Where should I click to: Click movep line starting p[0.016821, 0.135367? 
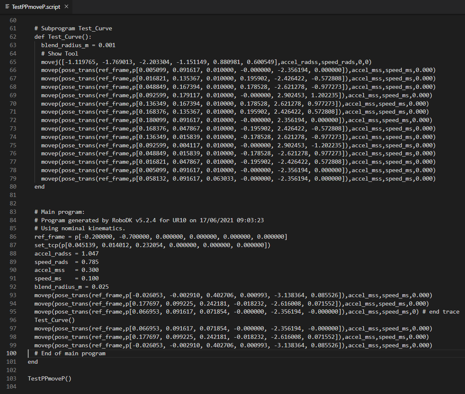pyautogui.click(x=239, y=78)
